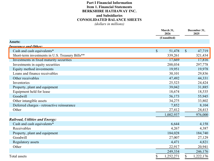The height and width of the screenshot is (161, 214).
Task: Click the "Assets:" section label
Action: [x=15, y=42]
